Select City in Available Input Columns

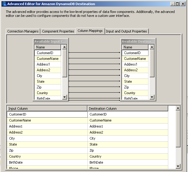[48, 76]
